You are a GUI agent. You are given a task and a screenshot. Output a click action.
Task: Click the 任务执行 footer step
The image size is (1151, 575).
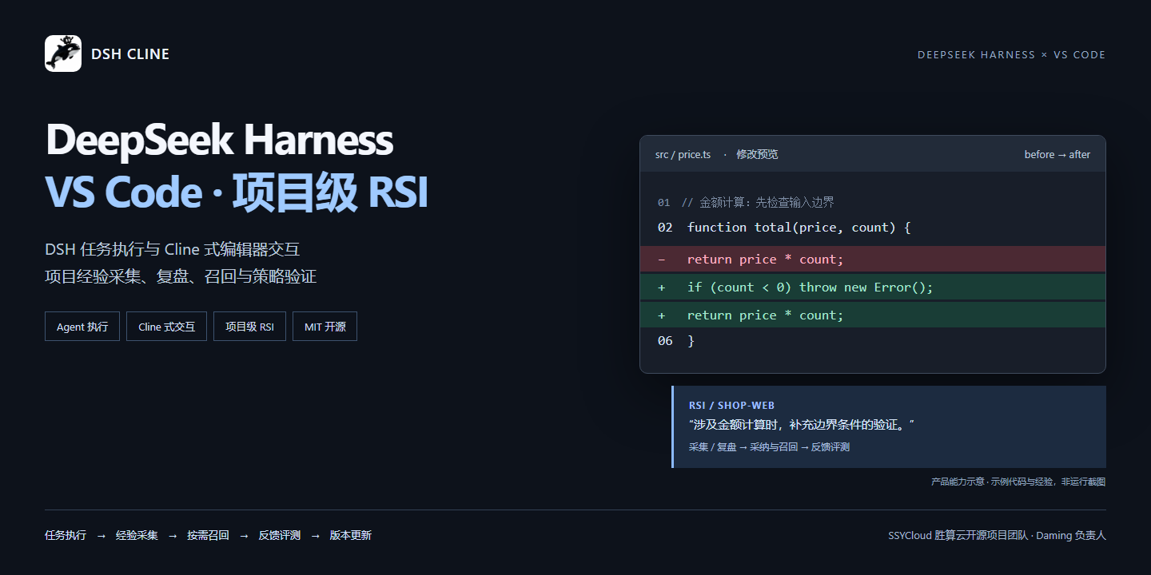pos(66,535)
